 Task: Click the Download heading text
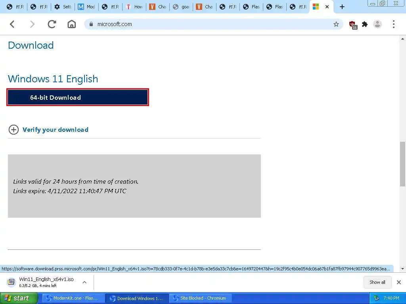pos(31,45)
